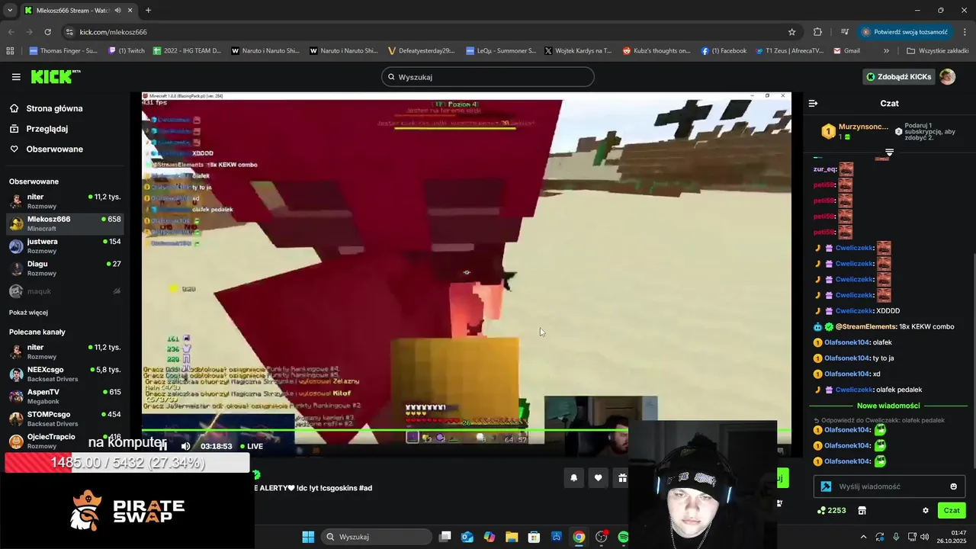The width and height of the screenshot is (976, 549).
Task: Open offline channel maquk
Action: tap(65, 291)
